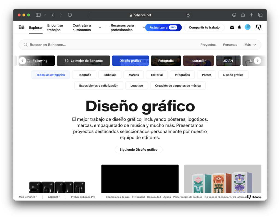Image resolution: width=280 pixels, height=218 pixels.
Task: Select the Marcas subcategory chip
Action: tap(133, 75)
